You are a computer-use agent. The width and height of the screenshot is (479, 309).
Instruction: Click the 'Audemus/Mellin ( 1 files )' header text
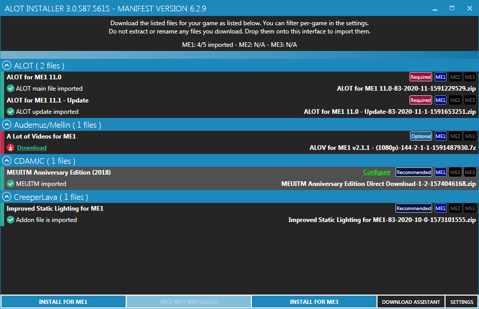pyautogui.click(x=58, y=125)
